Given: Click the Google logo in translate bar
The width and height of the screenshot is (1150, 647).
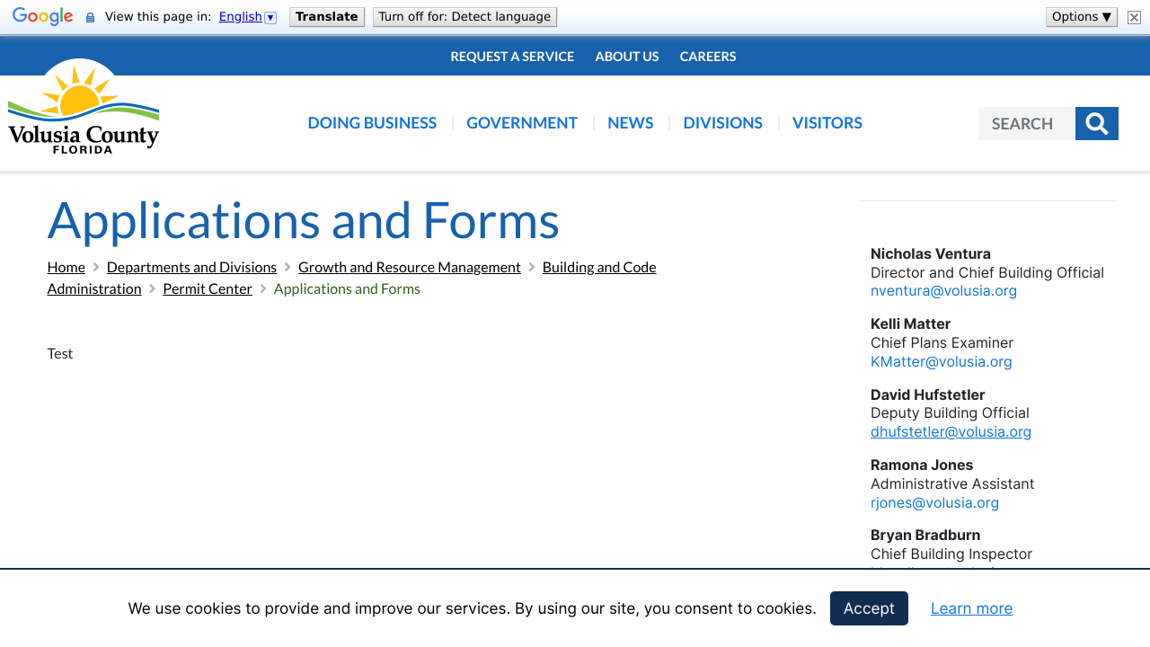Looking at the screenshot, I should (42, 17).
